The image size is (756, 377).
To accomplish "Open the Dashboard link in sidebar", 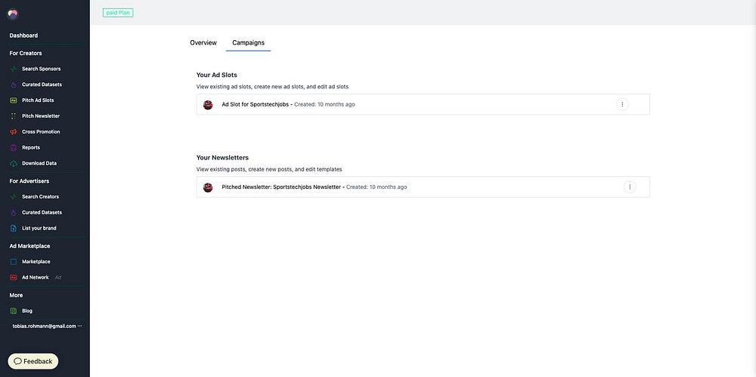I will click(23, 36).
